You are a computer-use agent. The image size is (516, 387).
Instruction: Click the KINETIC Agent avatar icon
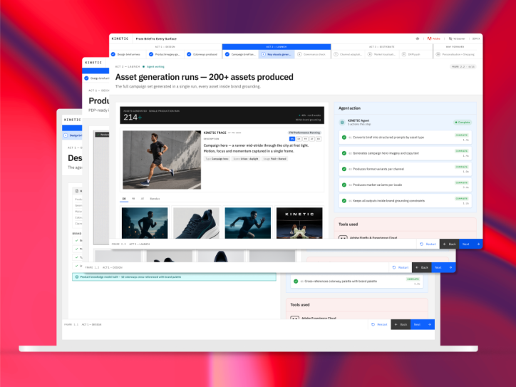click(342, 123)
